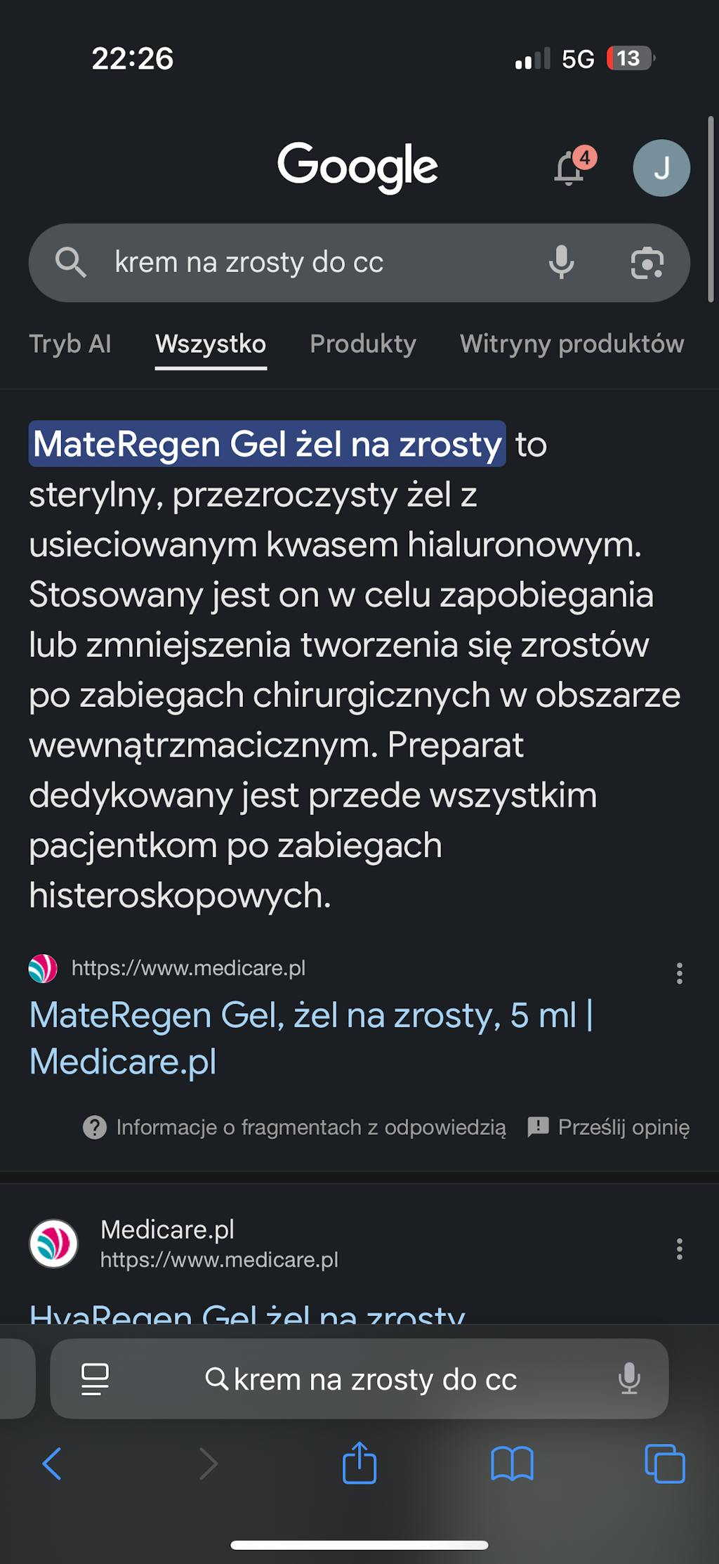Image resolution: width=719 pixels, height=1564 pixels.
Task: Open Safari share sheet
Action: point(359,1464)
